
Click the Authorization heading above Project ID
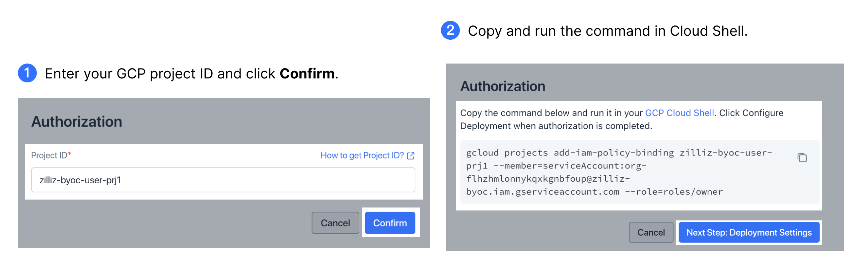coord(77,122)
